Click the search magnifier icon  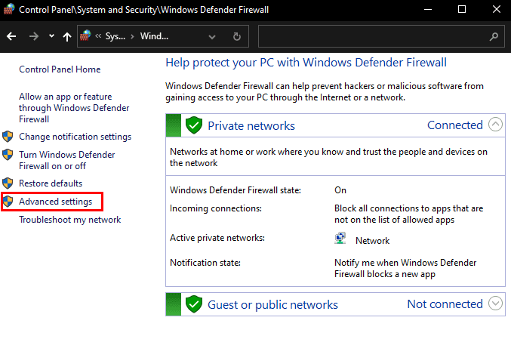coord(494,36)
